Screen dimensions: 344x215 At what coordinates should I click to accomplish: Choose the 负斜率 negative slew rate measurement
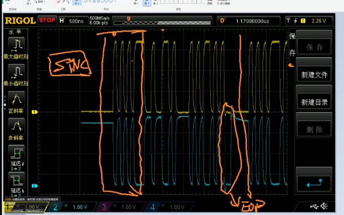point(16,128)
